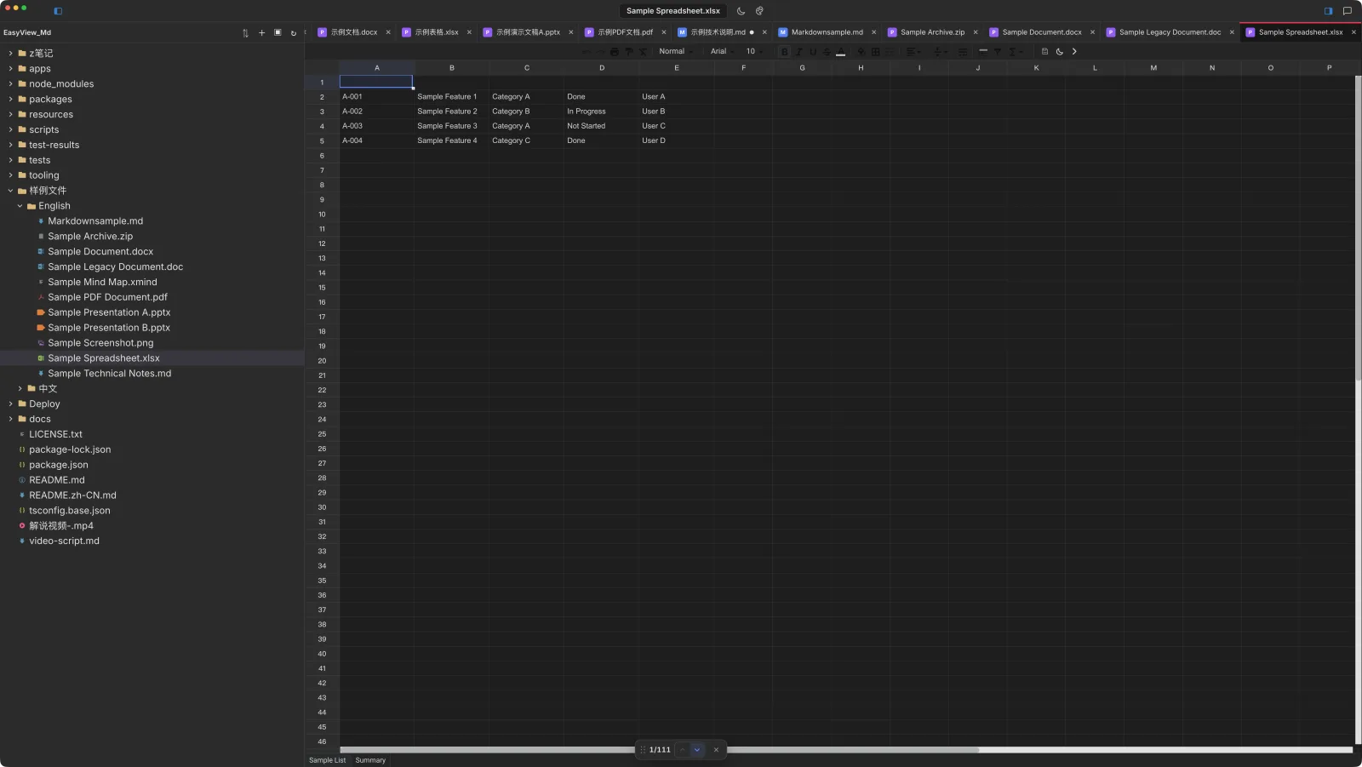Close the Sample Spreadsheet.xlsx tab
This screenshot has width=1362, height=767.
click(x=1353, y=32)
